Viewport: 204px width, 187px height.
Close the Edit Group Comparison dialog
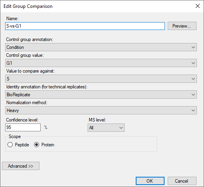point(198,6)
